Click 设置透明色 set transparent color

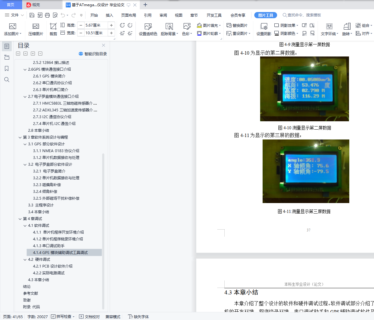pos(148,29)
